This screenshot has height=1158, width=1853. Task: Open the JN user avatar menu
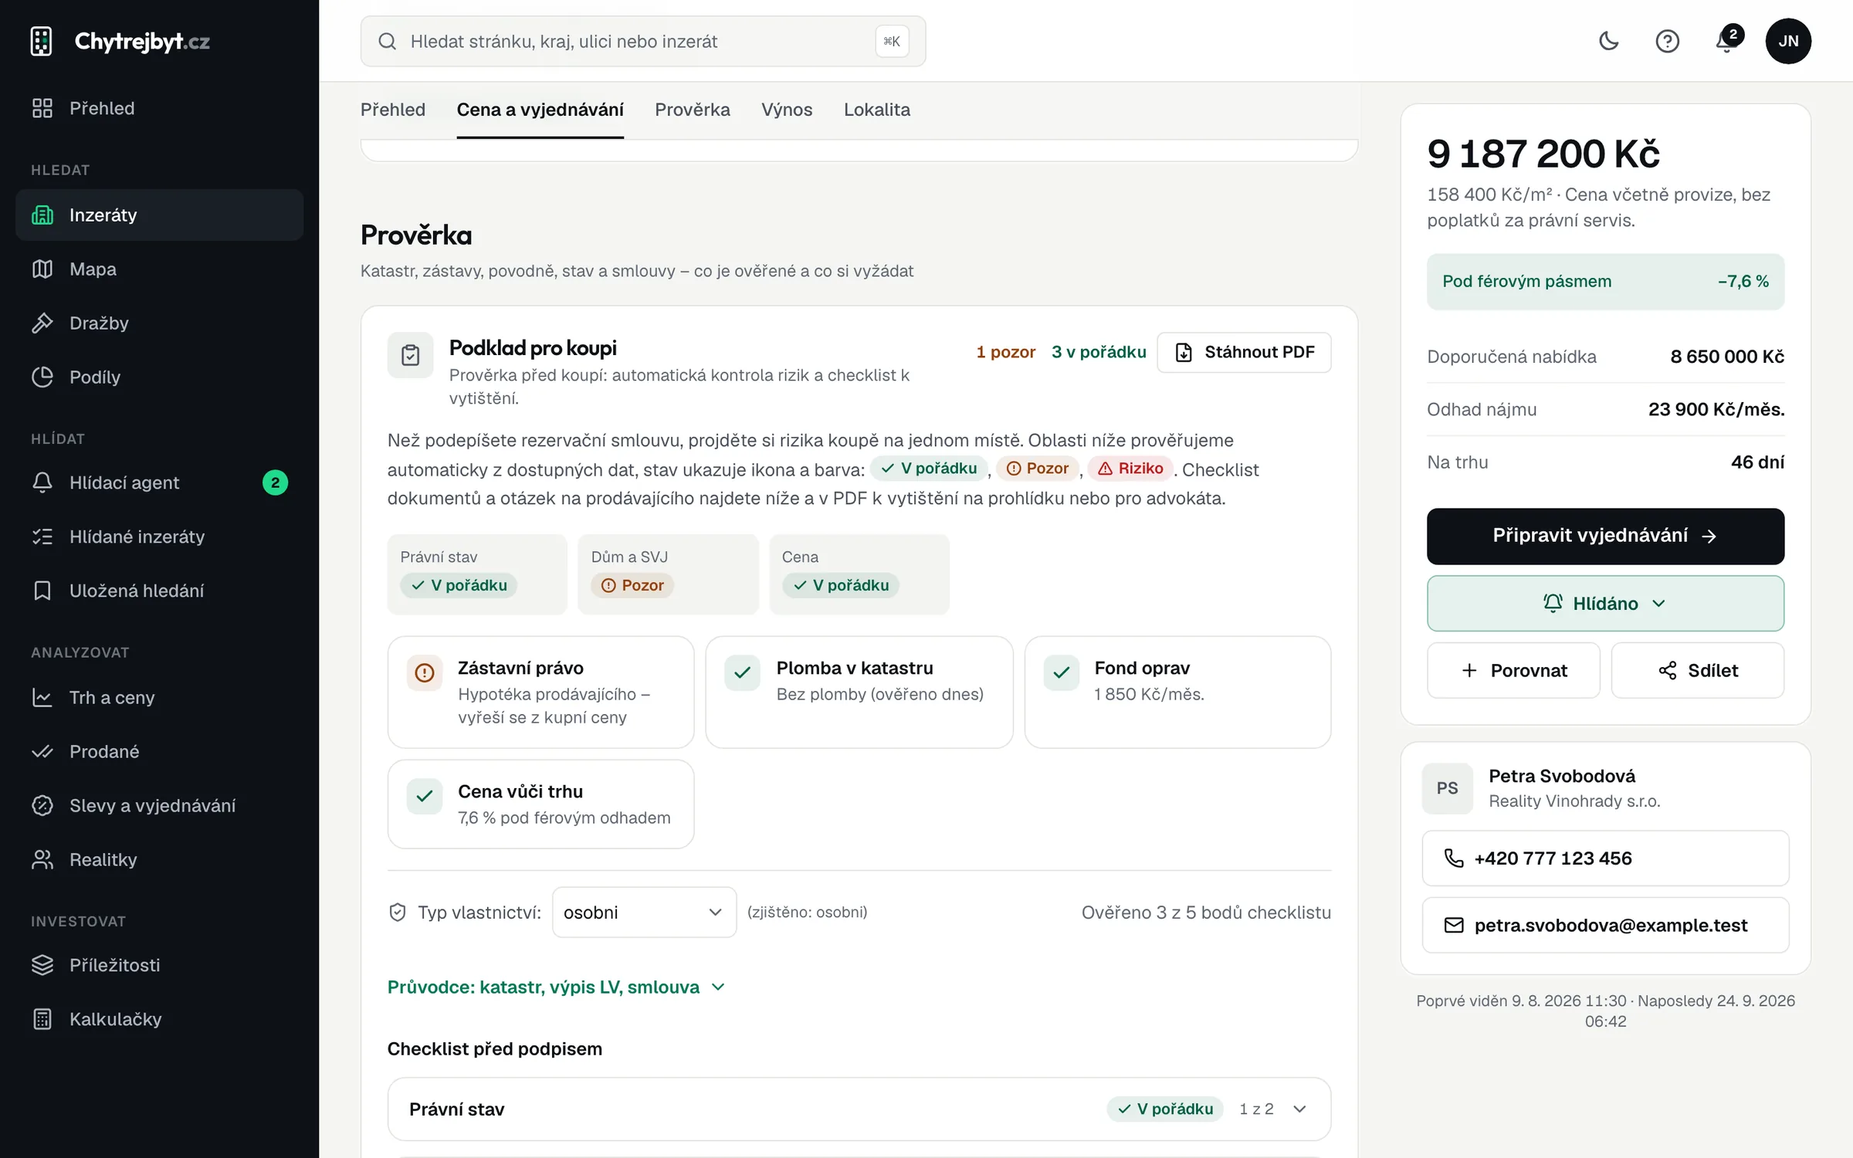[1788, 41]
